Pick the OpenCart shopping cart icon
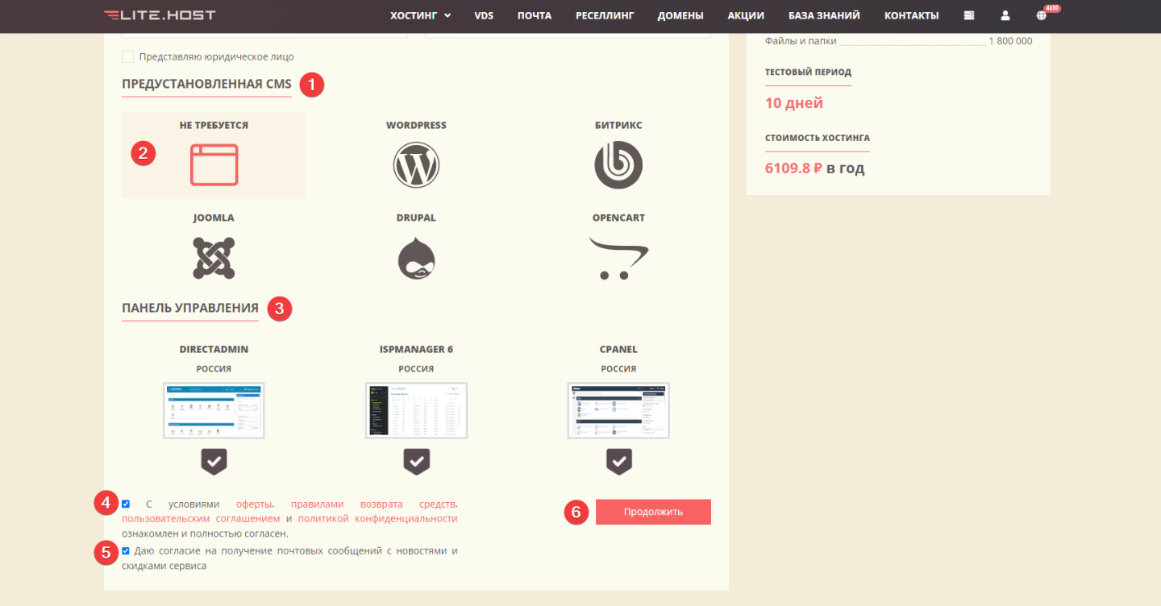This screenshot has height=606, width=1161. click(x=618, y=258)
